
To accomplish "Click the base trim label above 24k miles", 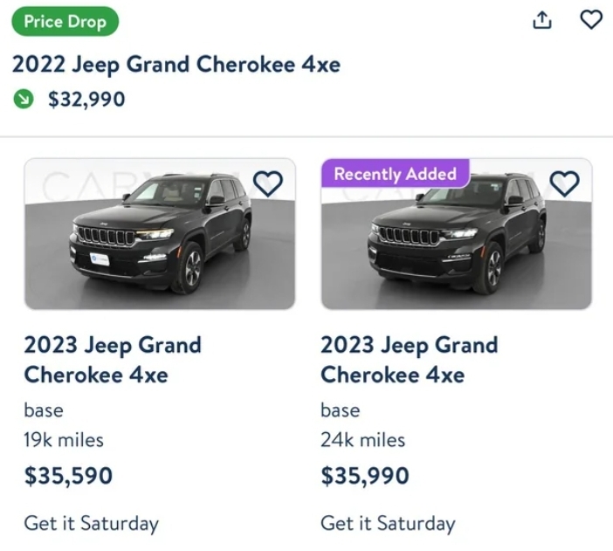I will (x=341, y=410).
